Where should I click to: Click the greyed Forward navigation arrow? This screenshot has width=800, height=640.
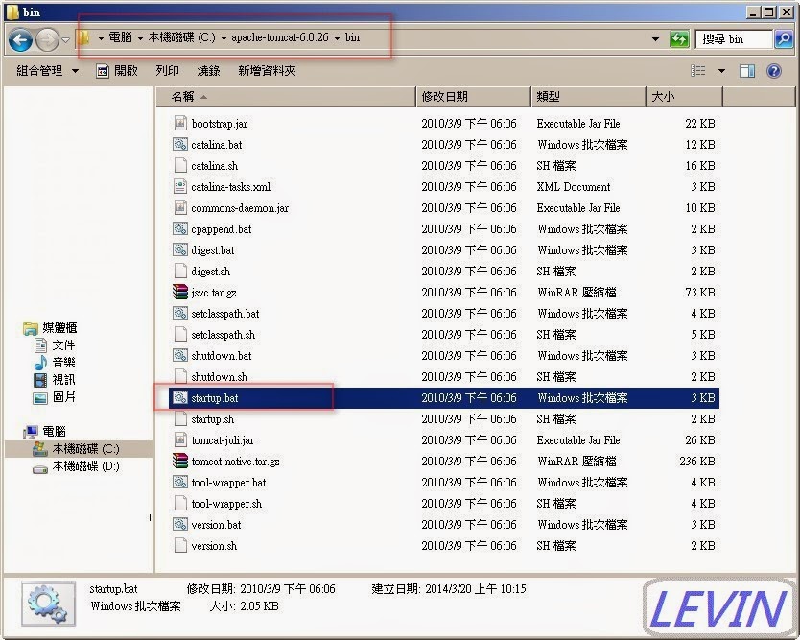click(x=47, y=39)
